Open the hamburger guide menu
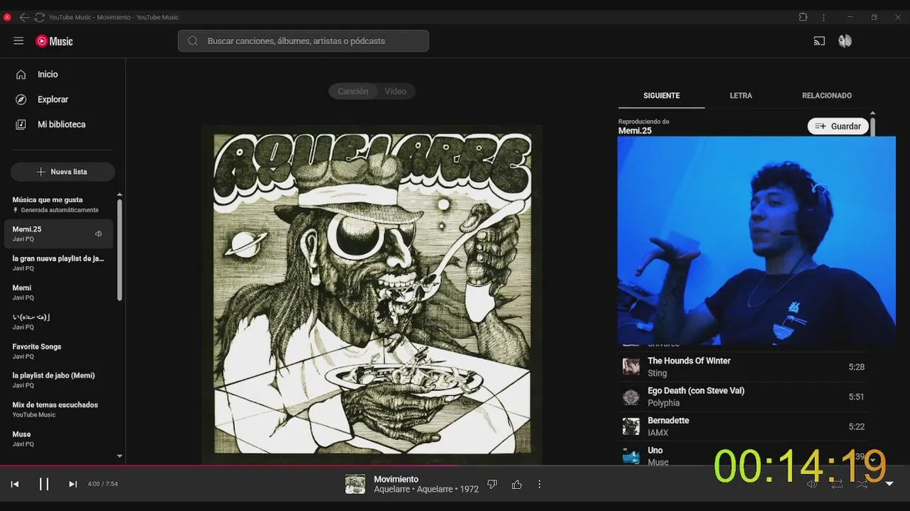This screenshot has width=910, height=511. click(18, 40)
